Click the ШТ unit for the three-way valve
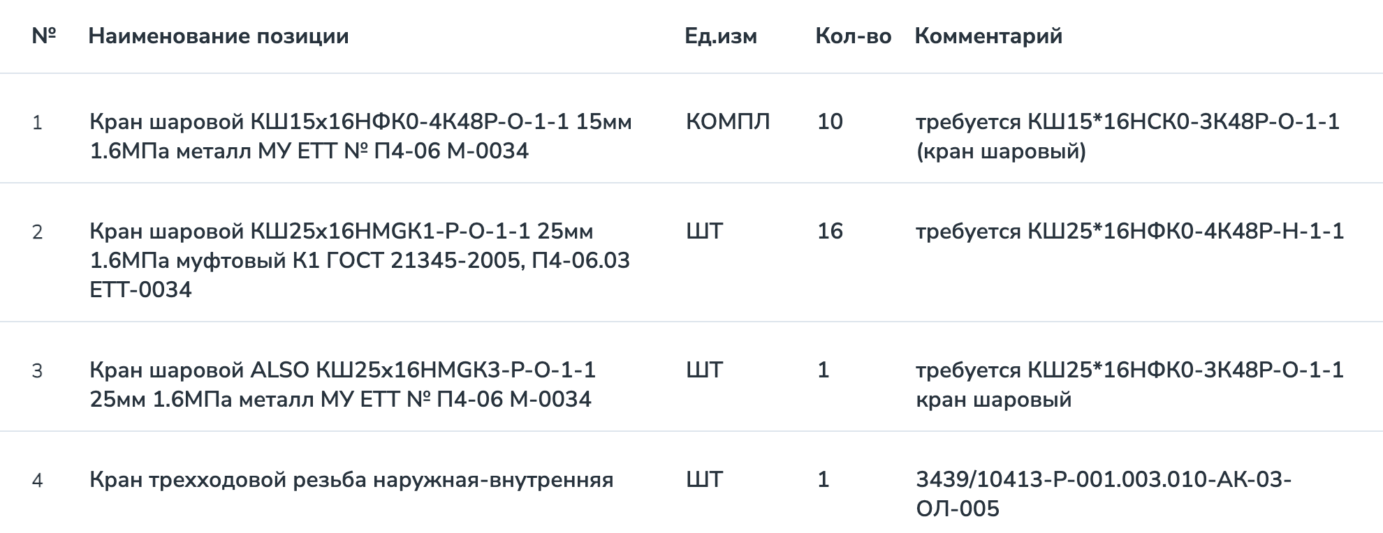This screenshot has width=1383, height=533. (x=704, y=480)
